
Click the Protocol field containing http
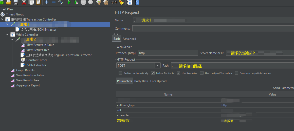[x=168, y=53]
